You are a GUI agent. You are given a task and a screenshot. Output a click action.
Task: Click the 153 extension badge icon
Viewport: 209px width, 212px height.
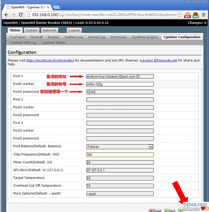[188, 15]
